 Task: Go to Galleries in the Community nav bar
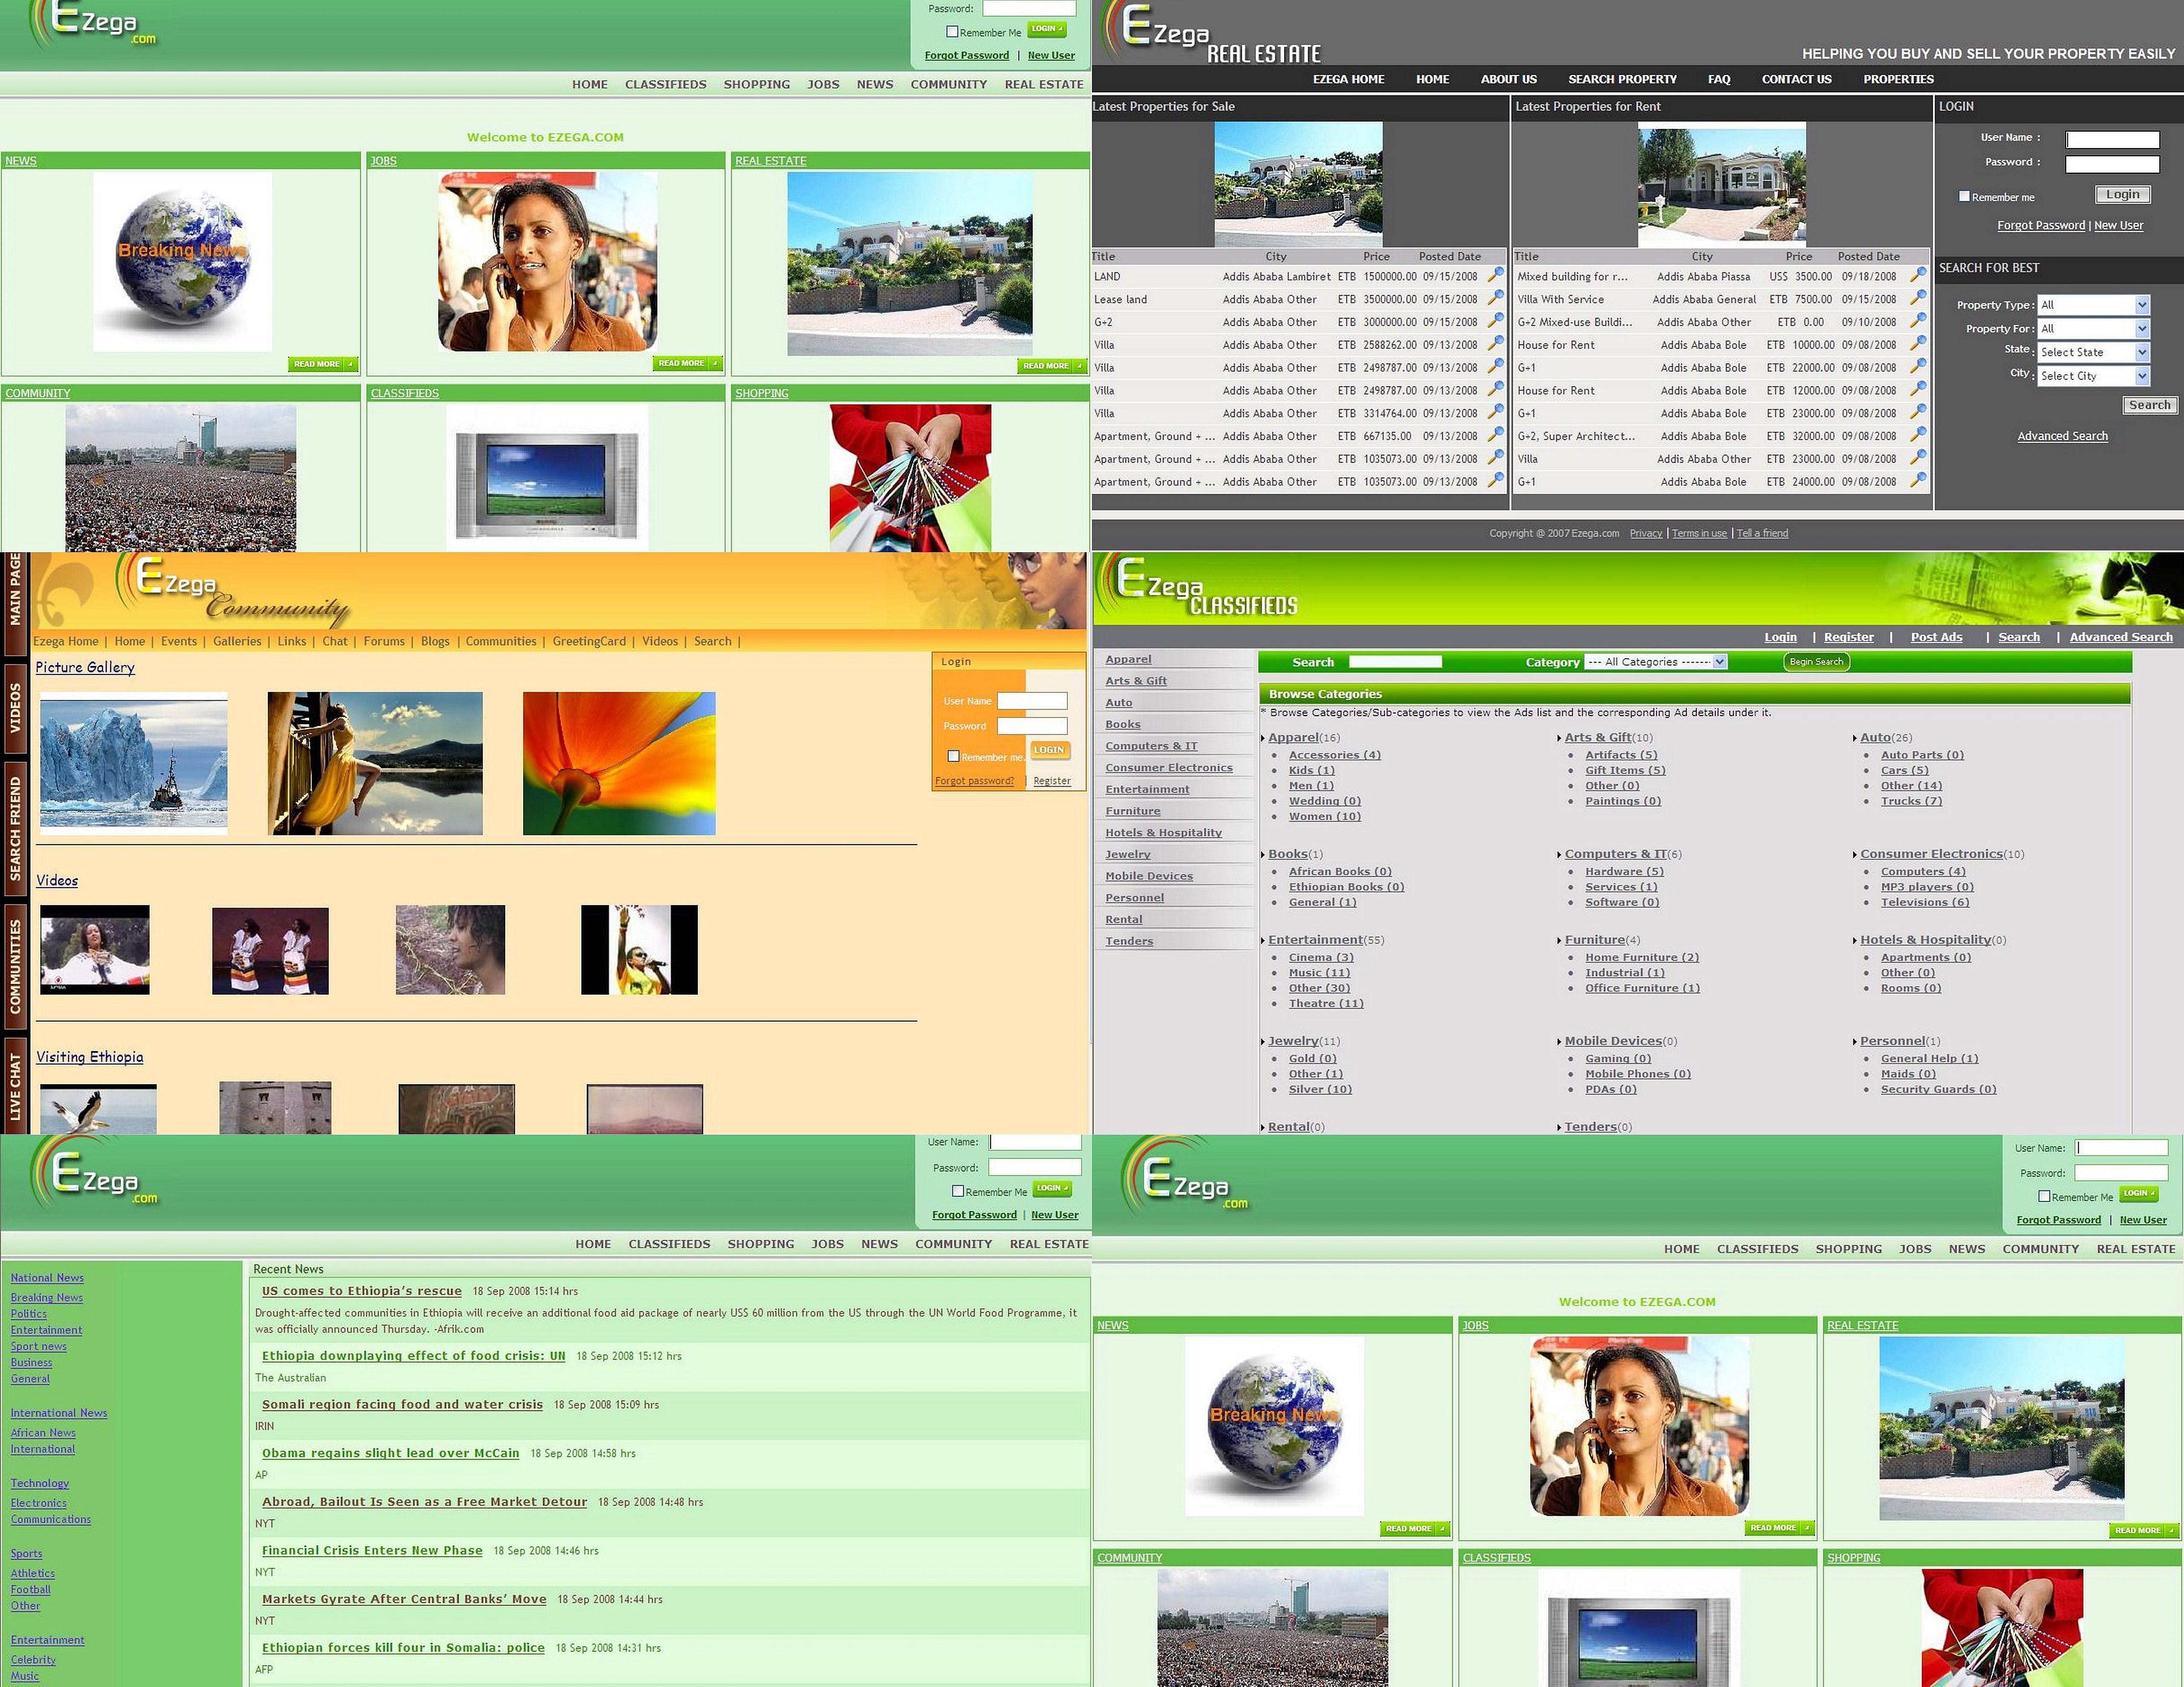point(237,641)
